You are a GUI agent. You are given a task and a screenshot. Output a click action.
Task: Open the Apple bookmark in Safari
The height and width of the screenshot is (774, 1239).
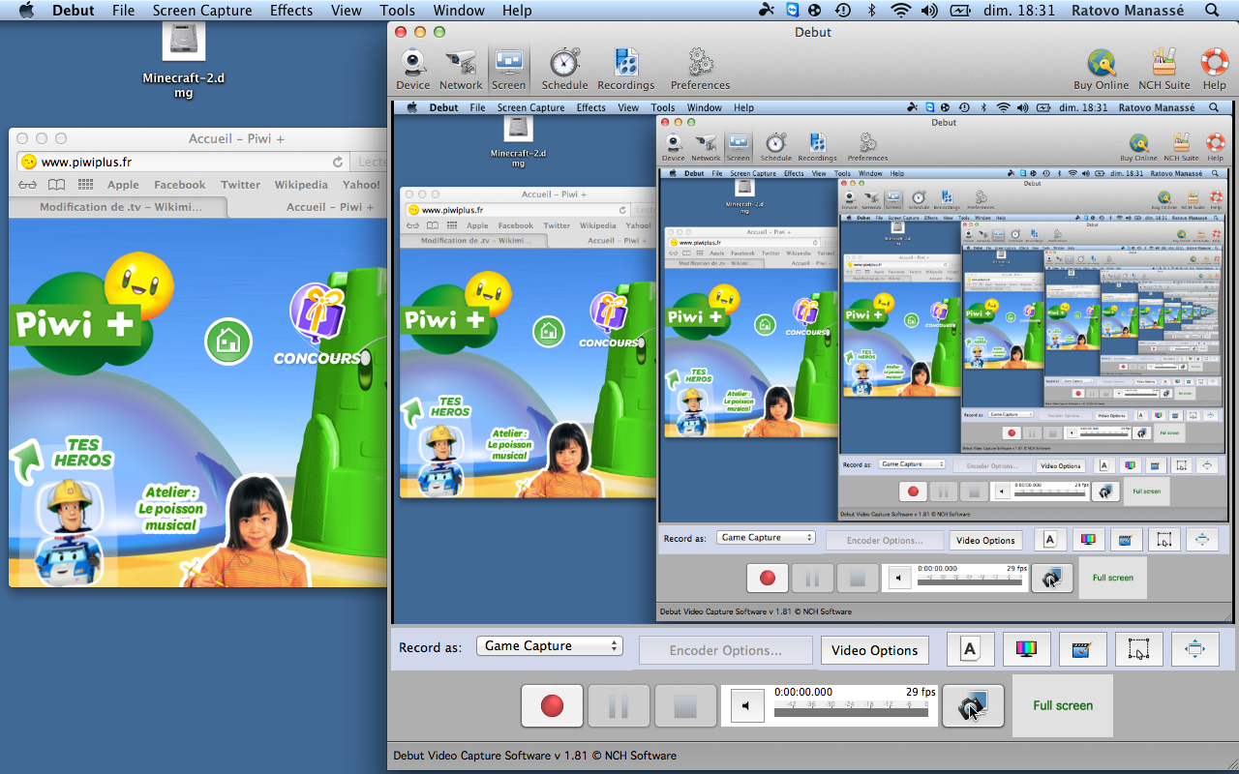123,185
